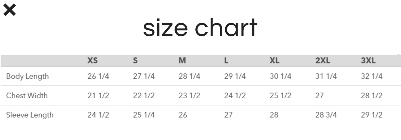Select XS Body Length value 26 1/4
This screenshot has height=140, width=401.
(x=98, y=76)
